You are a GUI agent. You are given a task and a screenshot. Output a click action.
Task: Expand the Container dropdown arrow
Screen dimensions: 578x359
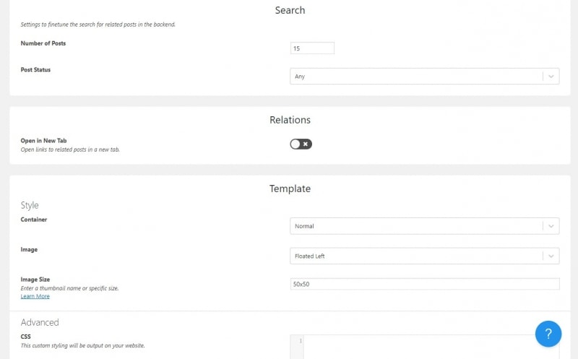(x=551, y=226)
